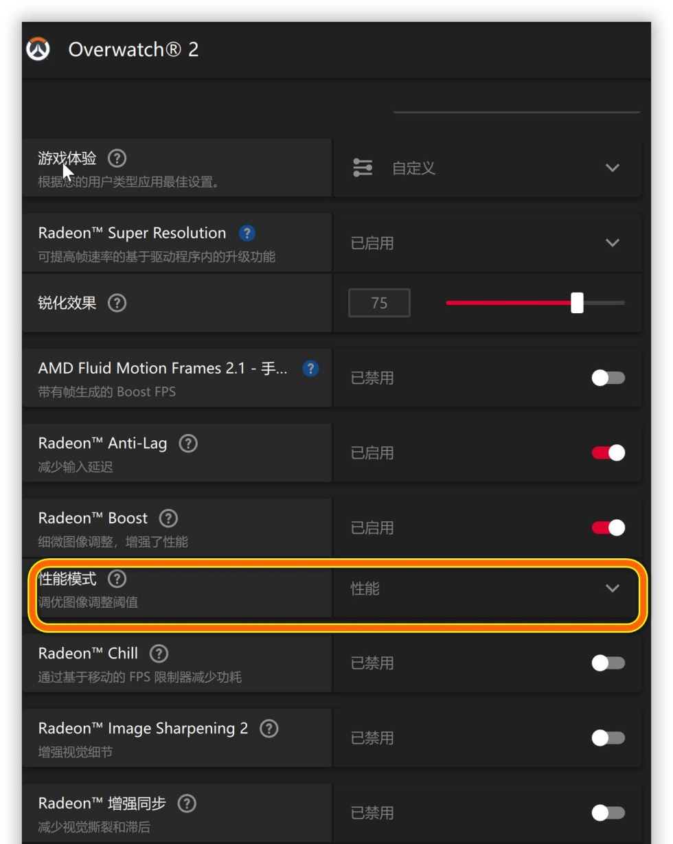Click help icon next to Radeon Anti-Lag
The width and height of the screenshot is (673, 844).
coord(188,444)
